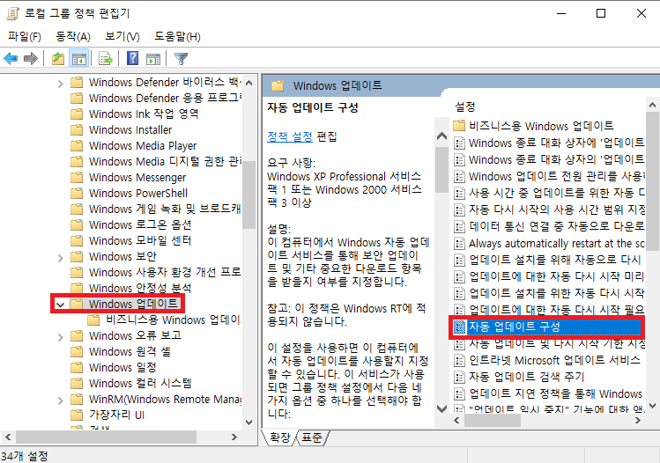Click folder icon of Windows Media 디지털 권한
This screenshot has height=463, width=660.
tap(77, 162)
